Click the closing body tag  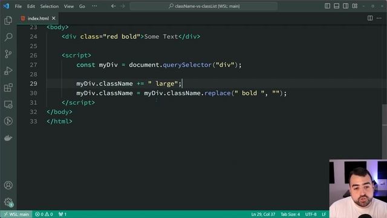tap(59, 112)
